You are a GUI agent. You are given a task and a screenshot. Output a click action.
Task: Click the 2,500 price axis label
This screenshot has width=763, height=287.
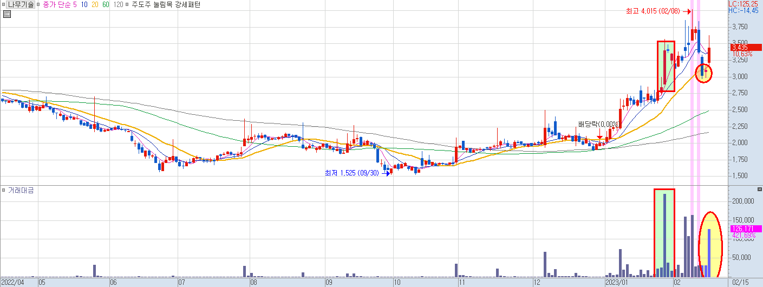739,109
